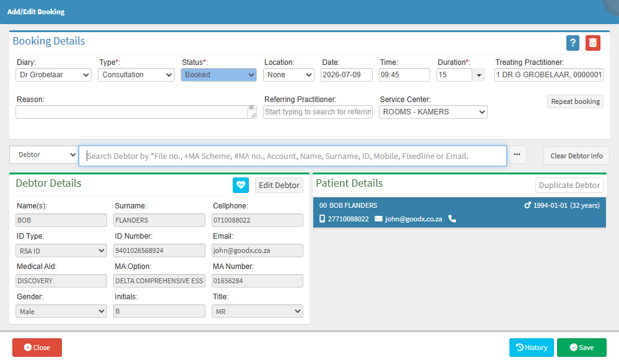Open the Service Center dropdown ROOMS - KAMERS
Screen dimensions: 619x363
coord(433,112)
